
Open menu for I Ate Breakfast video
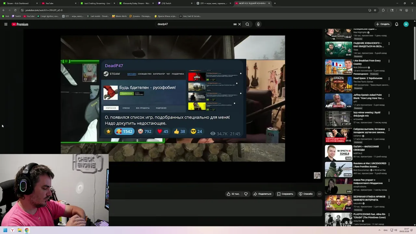point(389,61)
